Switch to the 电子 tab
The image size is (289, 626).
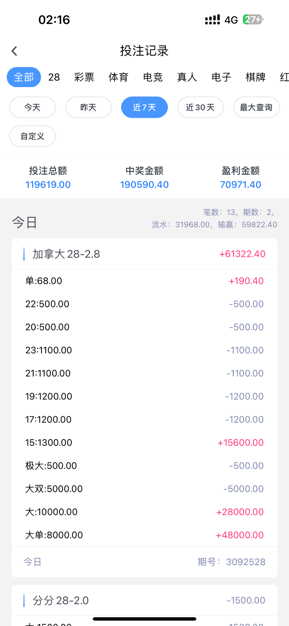coord(221,77)
